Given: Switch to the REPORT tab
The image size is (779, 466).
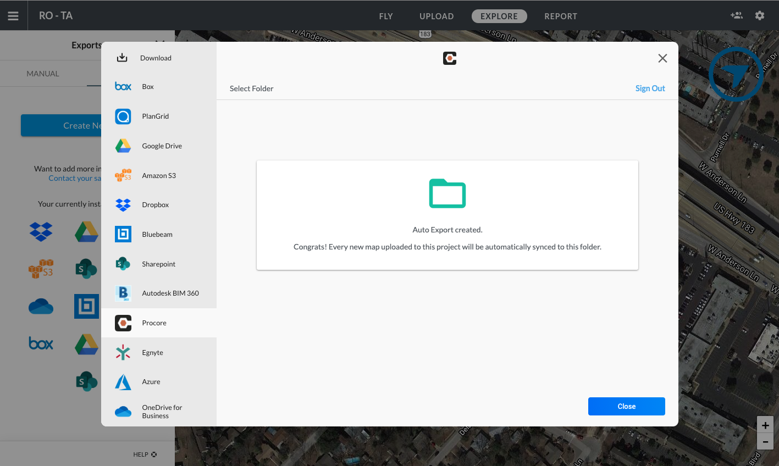Looking at the screenshot, I should (561, 16).
